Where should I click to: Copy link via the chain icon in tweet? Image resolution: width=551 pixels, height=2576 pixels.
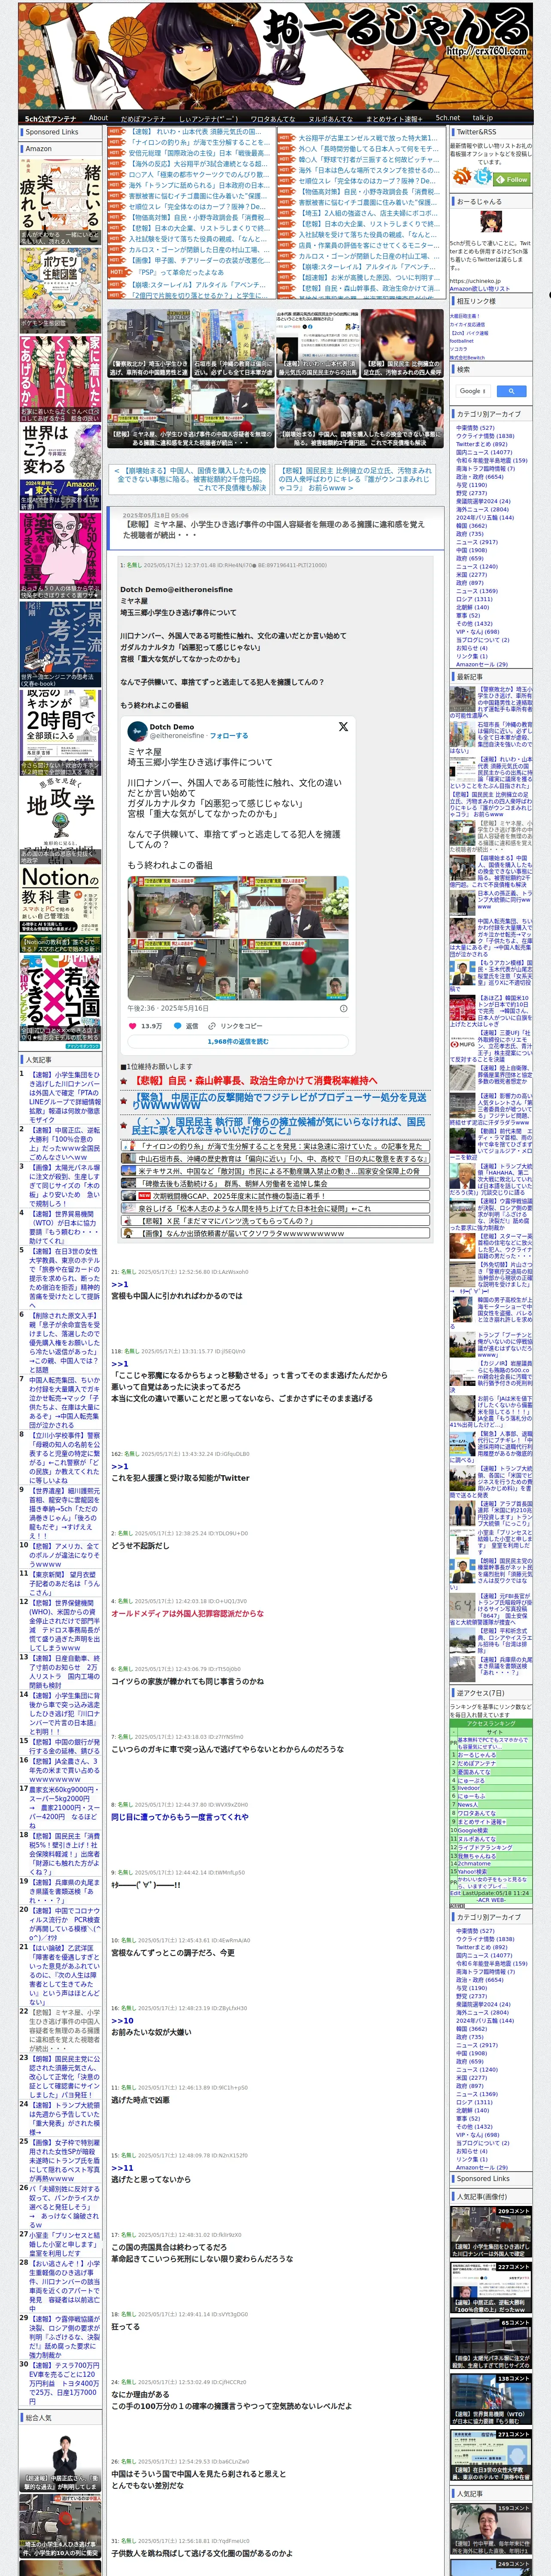pos(213,1026)
